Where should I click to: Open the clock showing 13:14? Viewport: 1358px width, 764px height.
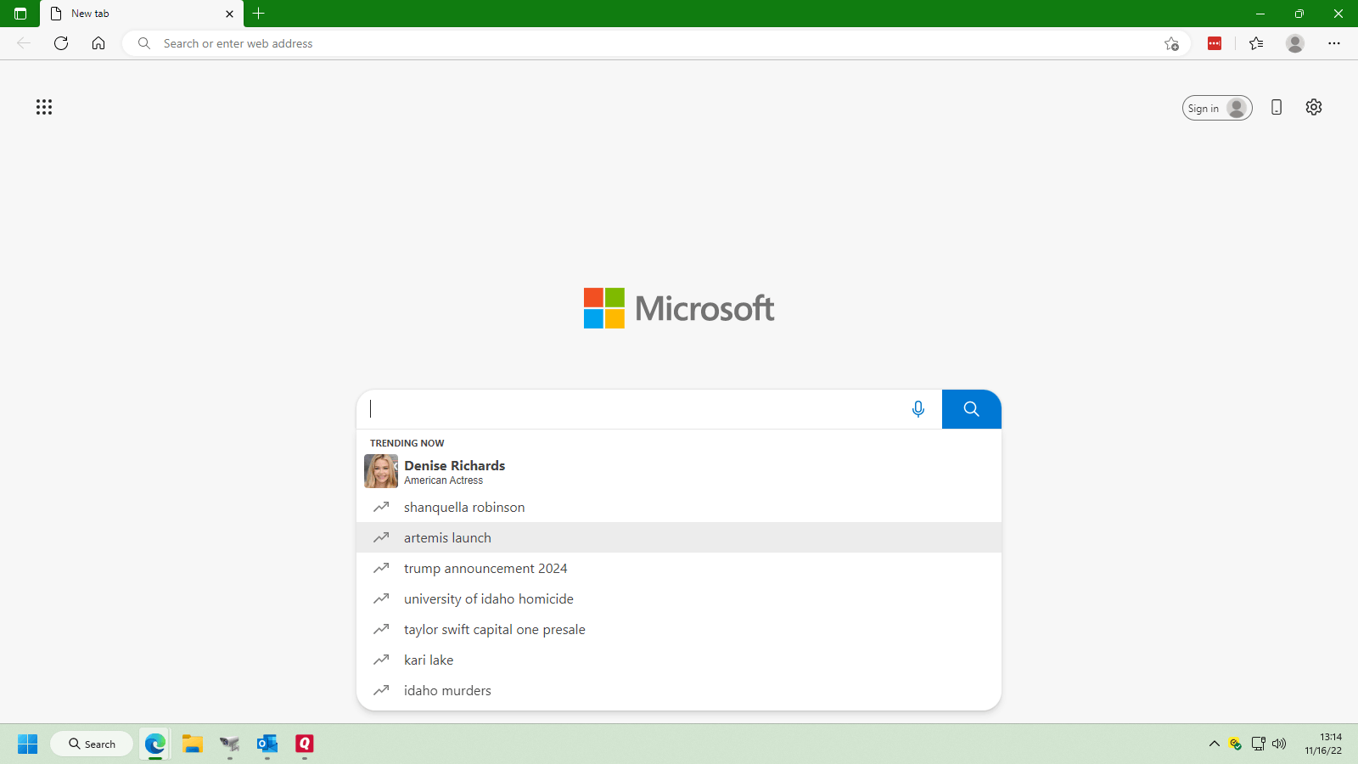tap(1324, 744)
